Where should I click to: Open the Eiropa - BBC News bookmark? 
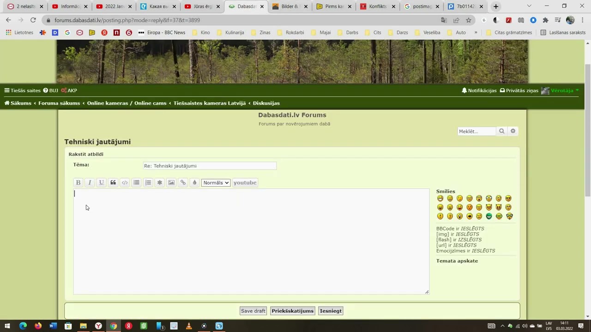pos(162,32)
